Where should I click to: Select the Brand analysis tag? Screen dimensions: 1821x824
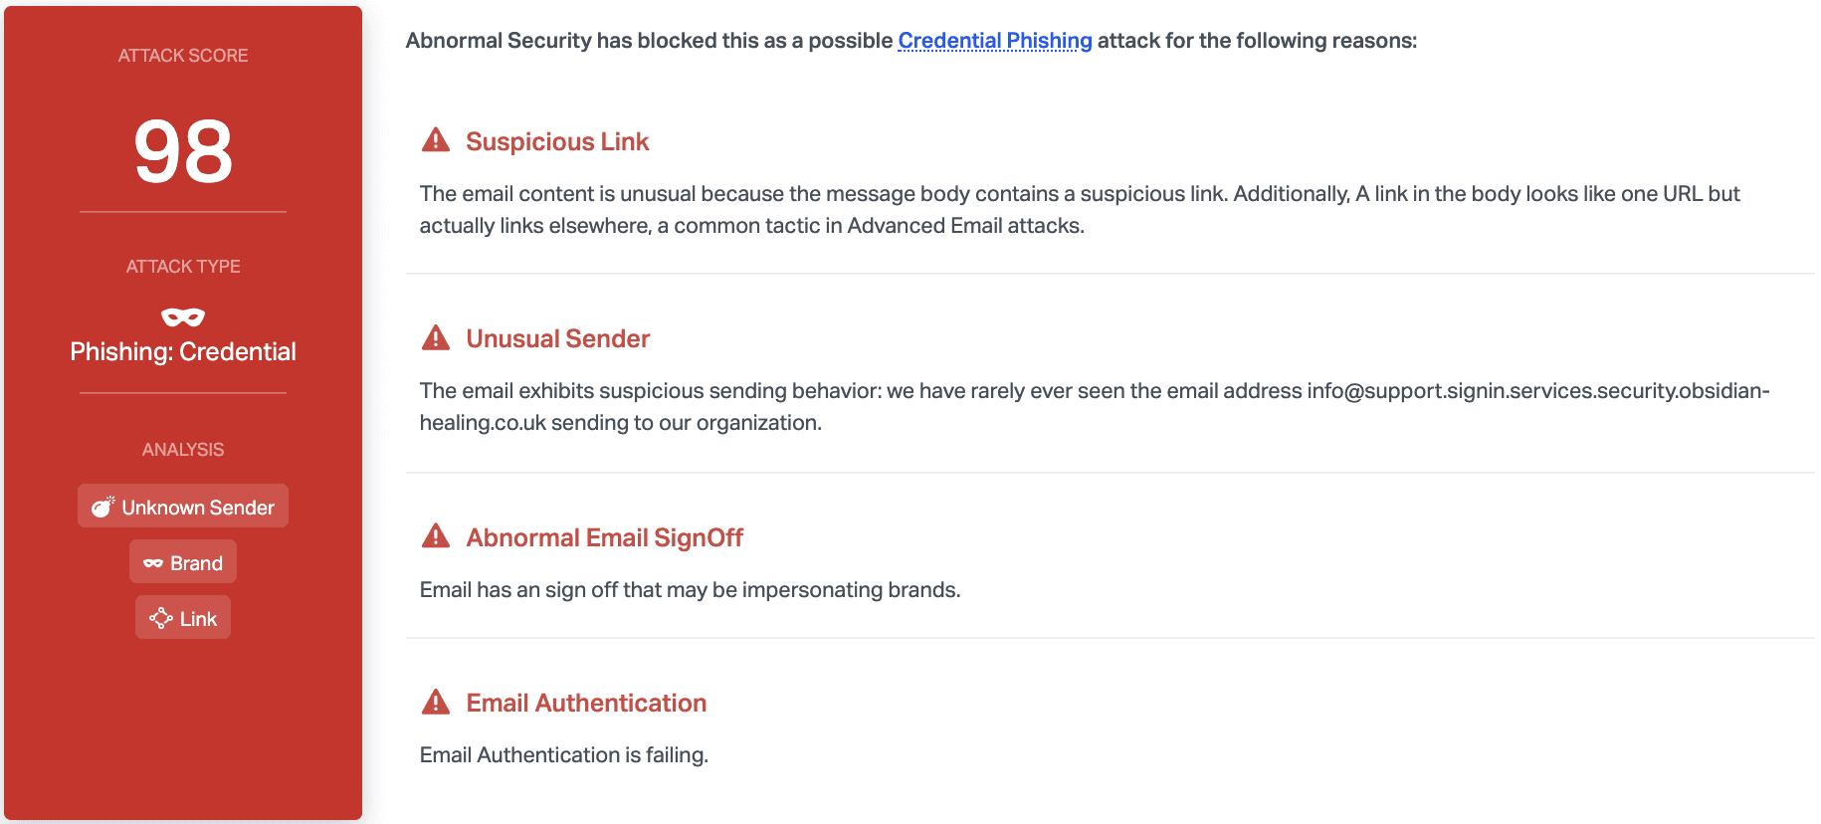(183, 562)
